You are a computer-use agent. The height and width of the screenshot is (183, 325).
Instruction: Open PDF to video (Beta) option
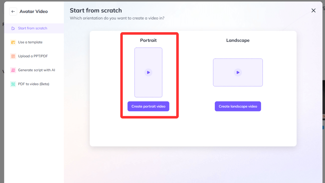tap(34, 84)
